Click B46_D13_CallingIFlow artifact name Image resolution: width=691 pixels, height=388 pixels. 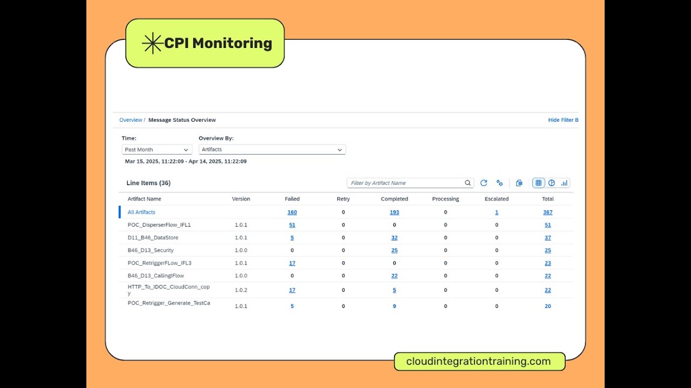[x=156, y=276]
